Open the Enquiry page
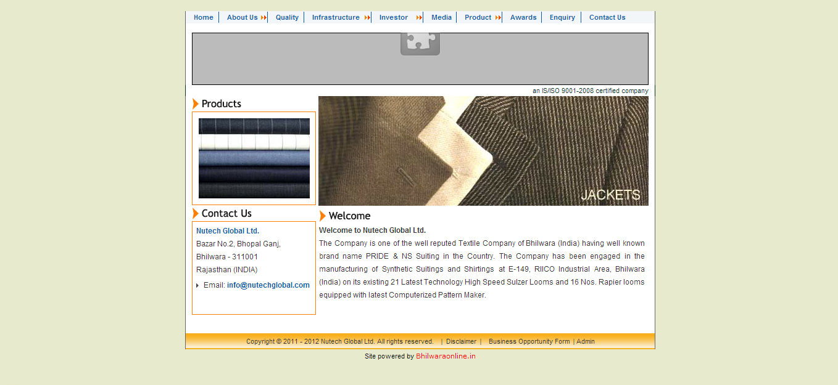The width and height of the screenshot is (838, 385). click(562, 17)
